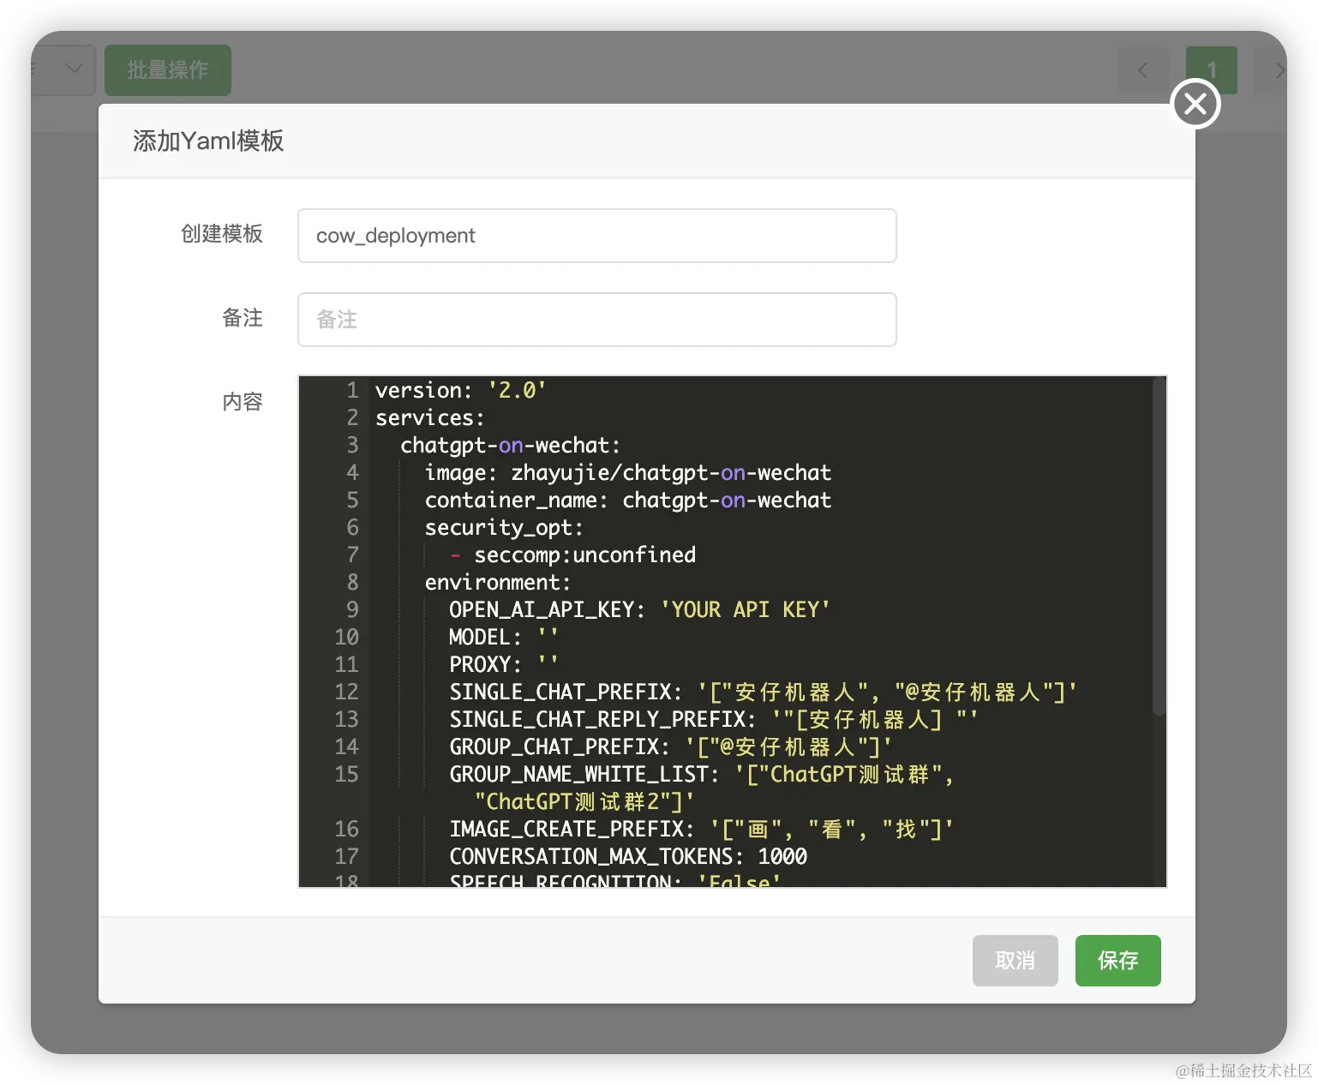Image resolution: width=1318 pixels, height=1085 pixels.
Task: Close the Yaml template dialog with the X icon
Action: point(1195,104)
